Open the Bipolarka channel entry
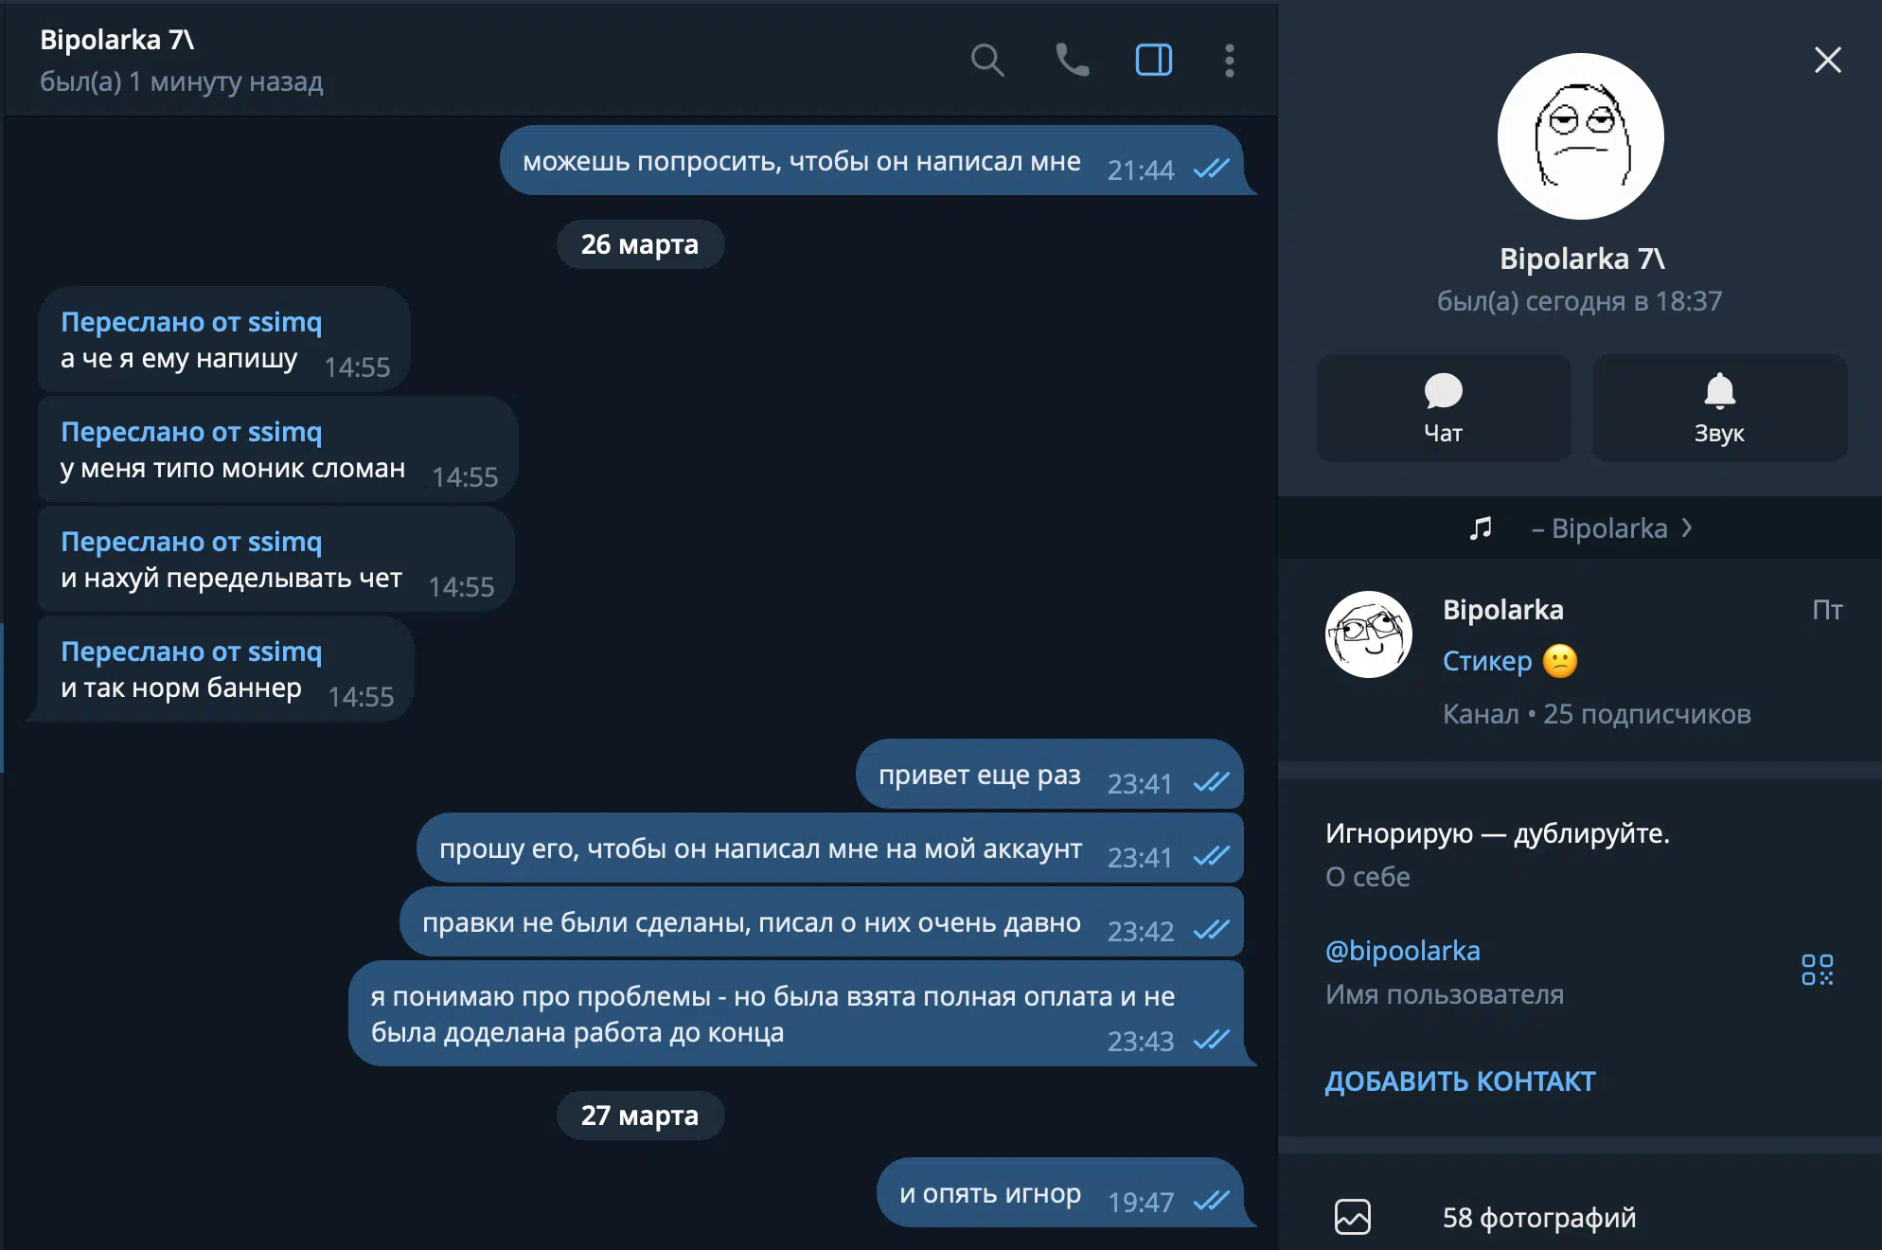The width and height of the screenshot is (1882, 1250). pos(1579,660)
